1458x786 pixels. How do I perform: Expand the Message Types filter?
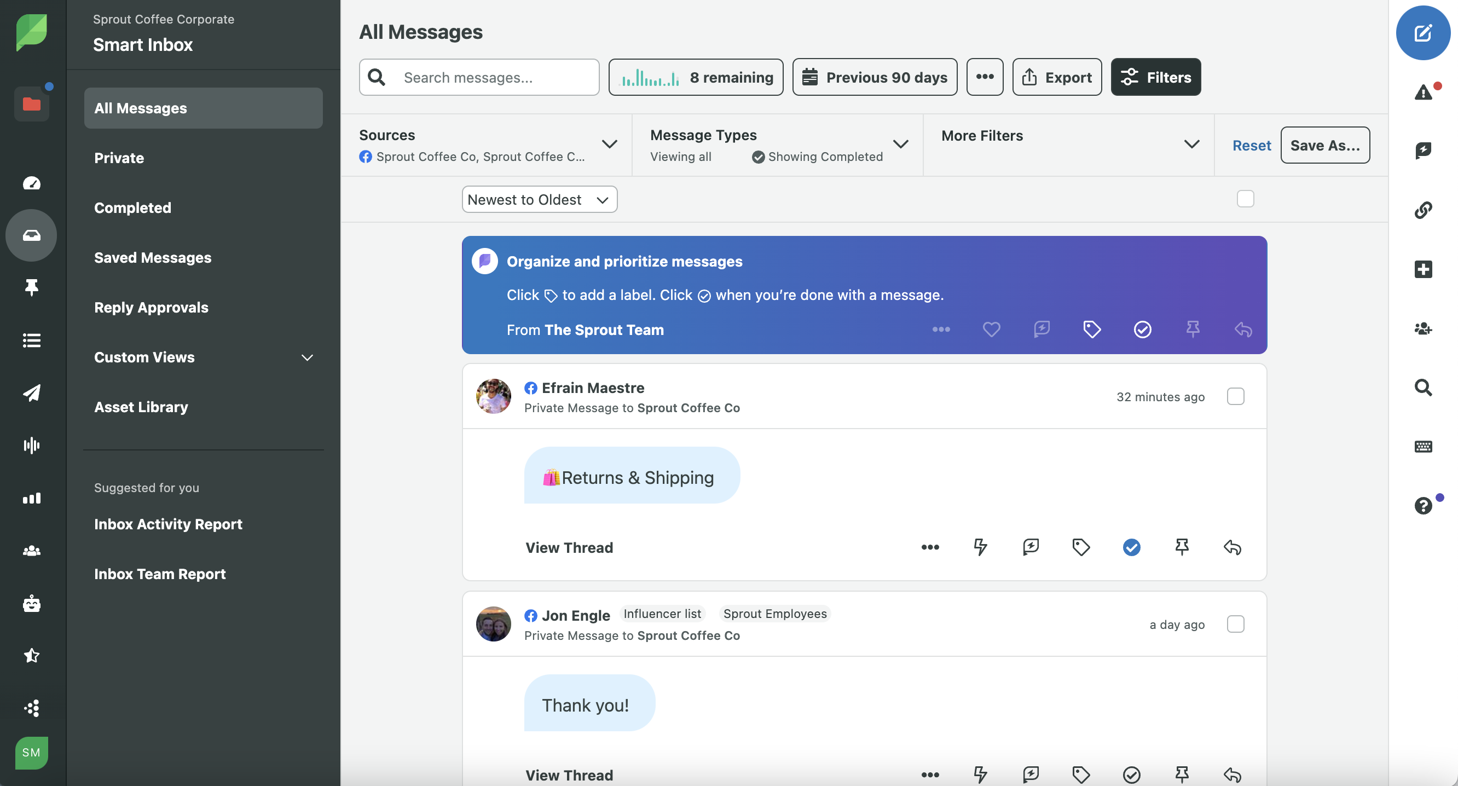(778, 145)
